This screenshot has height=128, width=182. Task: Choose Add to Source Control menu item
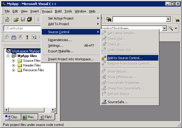[x=125, y=58]
